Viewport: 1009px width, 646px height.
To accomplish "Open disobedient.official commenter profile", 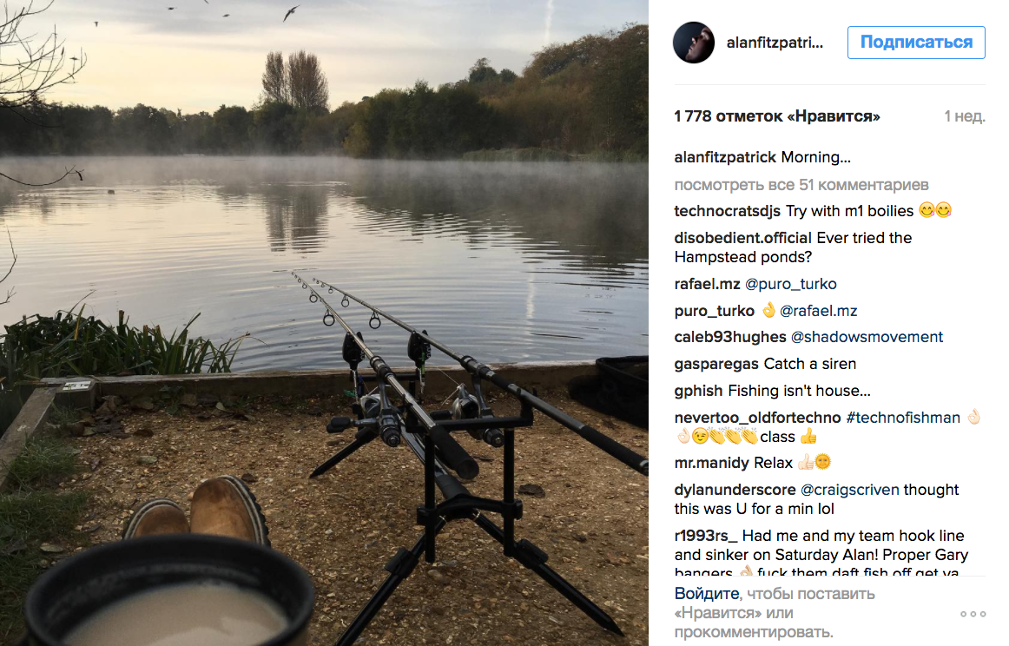I will (x=742, y=238).
